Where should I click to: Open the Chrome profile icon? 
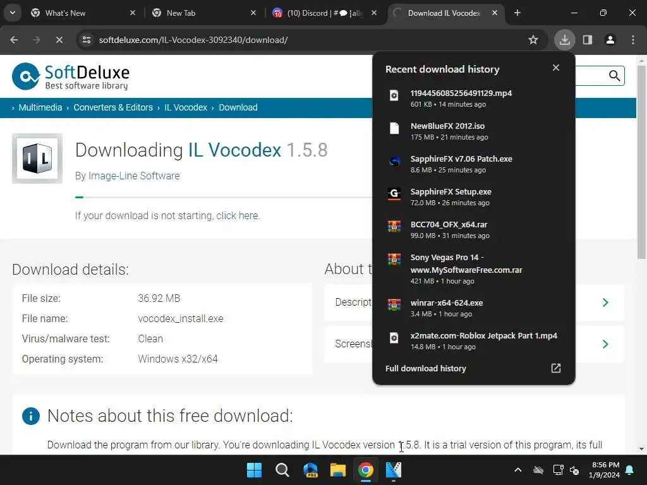[610, 40]
